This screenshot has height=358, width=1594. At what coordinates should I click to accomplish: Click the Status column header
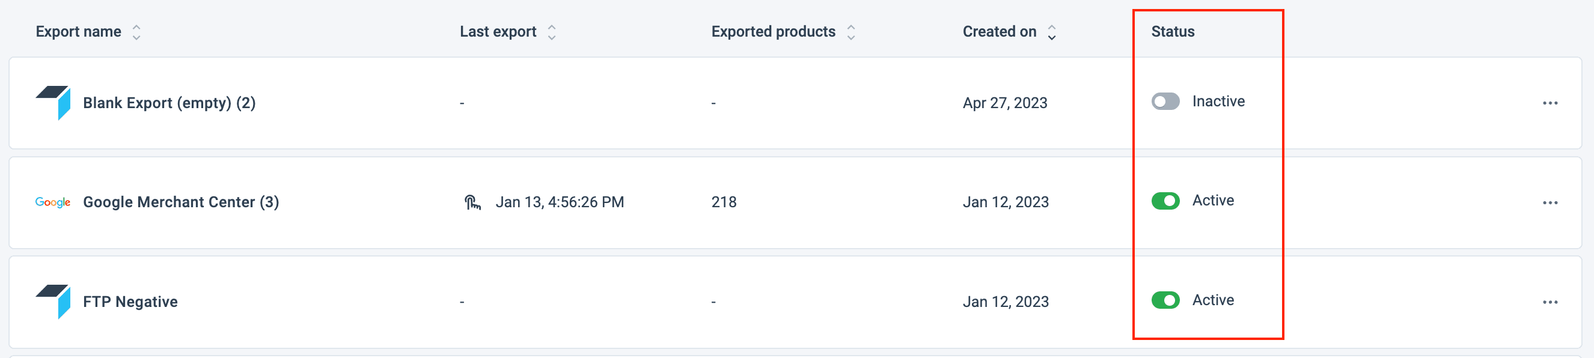coord(1173,31)
